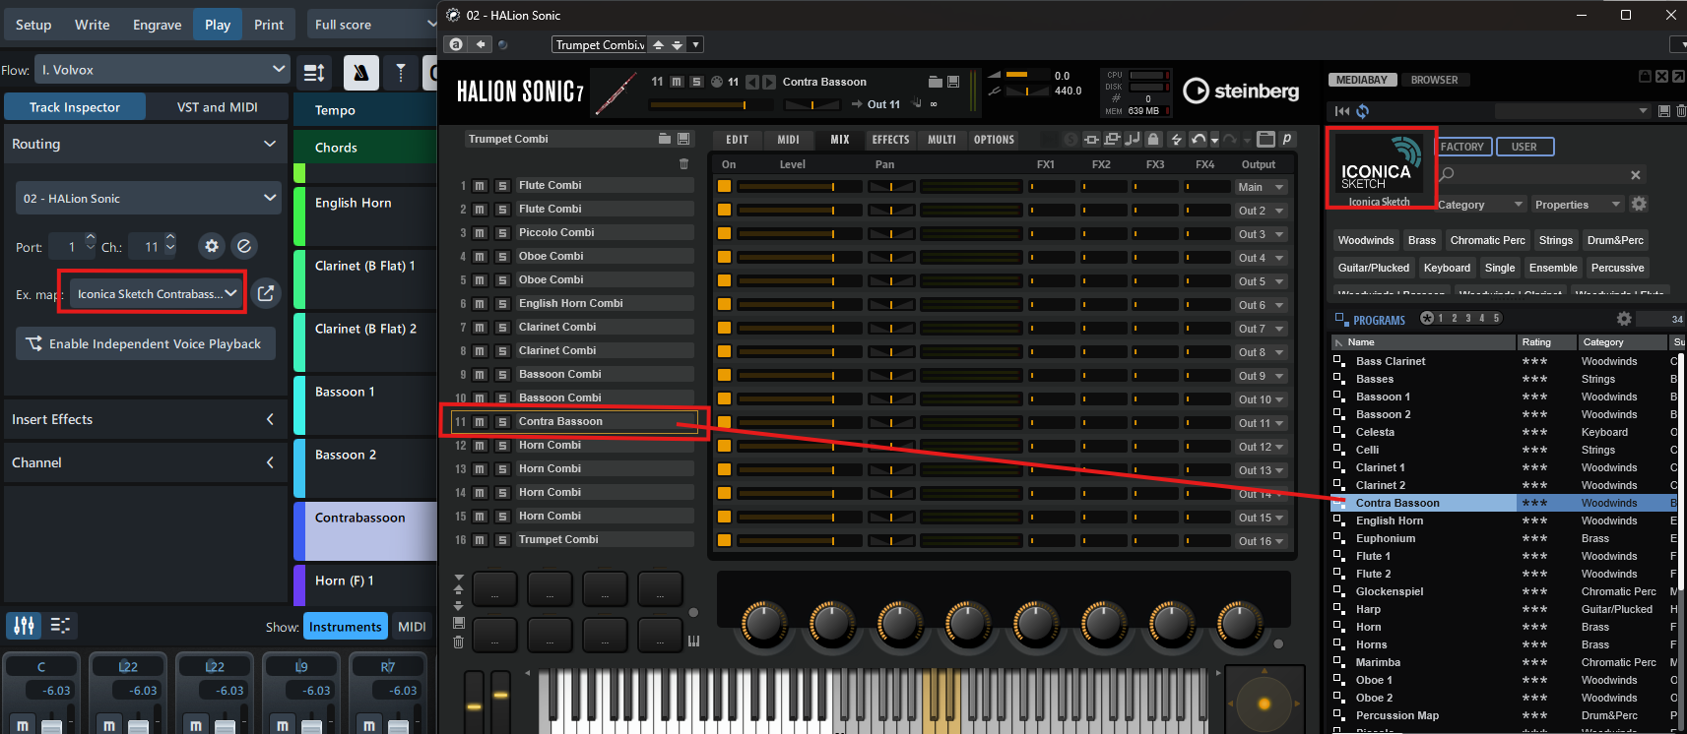This screenshot has height=734, width=1687.
Task: Click the HALion toolbar player 'p' icon
Action: 1286,139
